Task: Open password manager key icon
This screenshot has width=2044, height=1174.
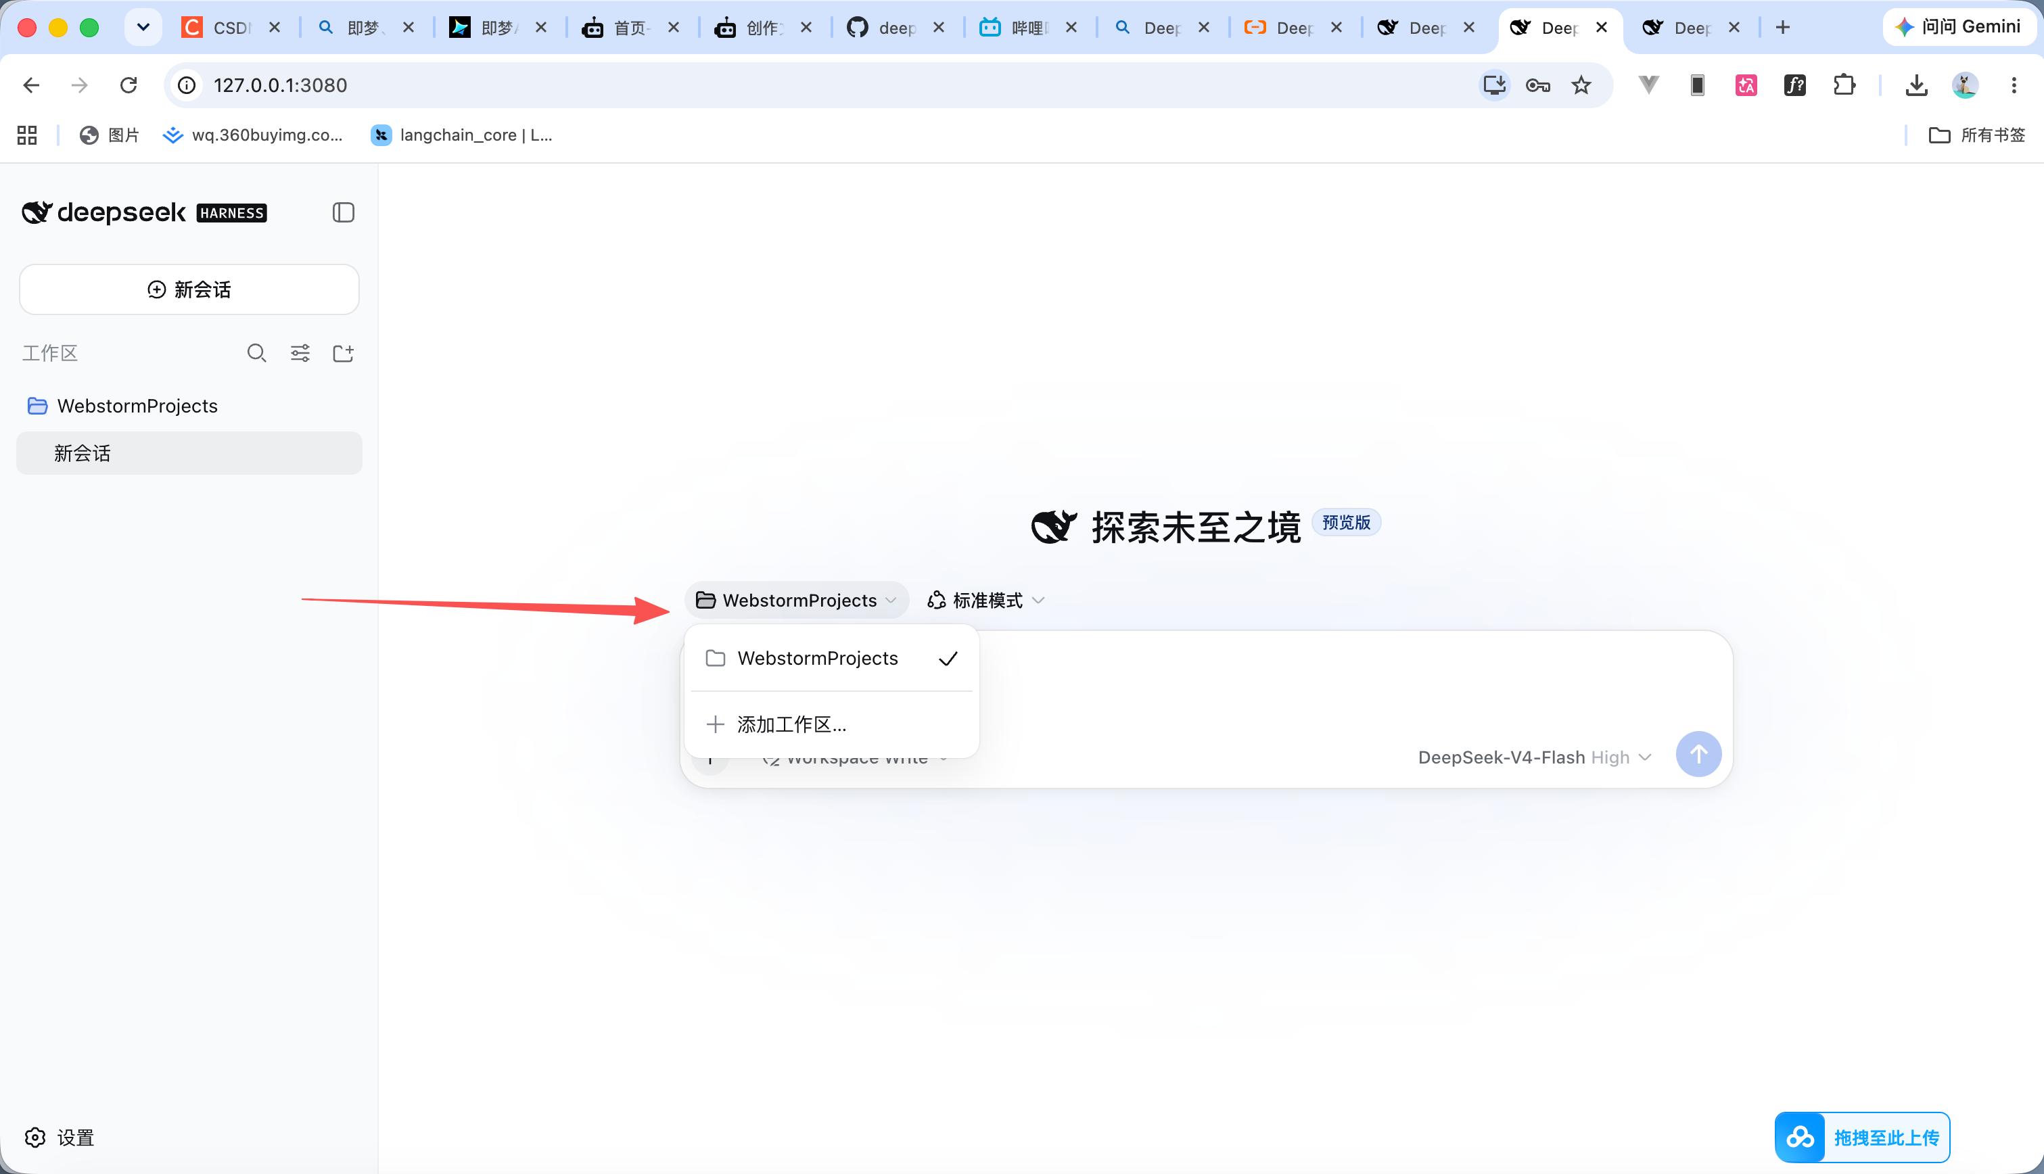Action: tap(1537, 85)
